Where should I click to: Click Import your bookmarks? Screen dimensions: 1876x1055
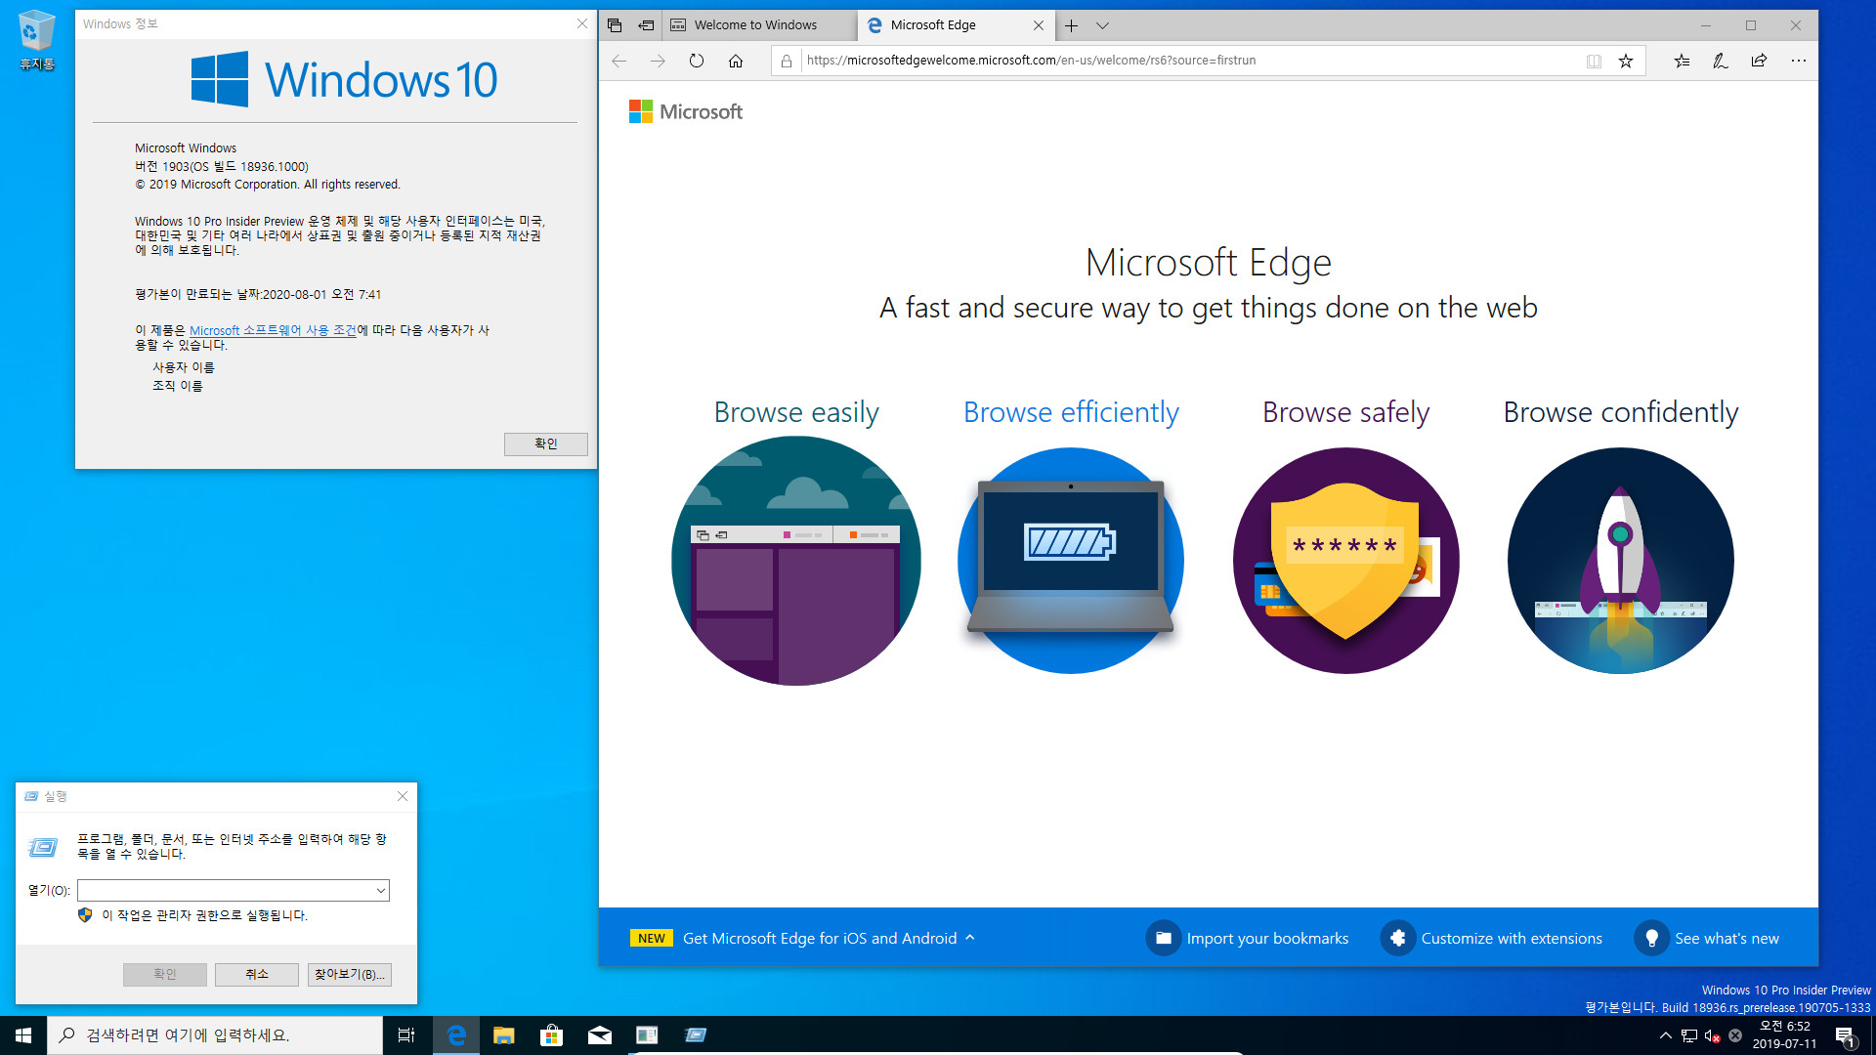coord(1247,938)
